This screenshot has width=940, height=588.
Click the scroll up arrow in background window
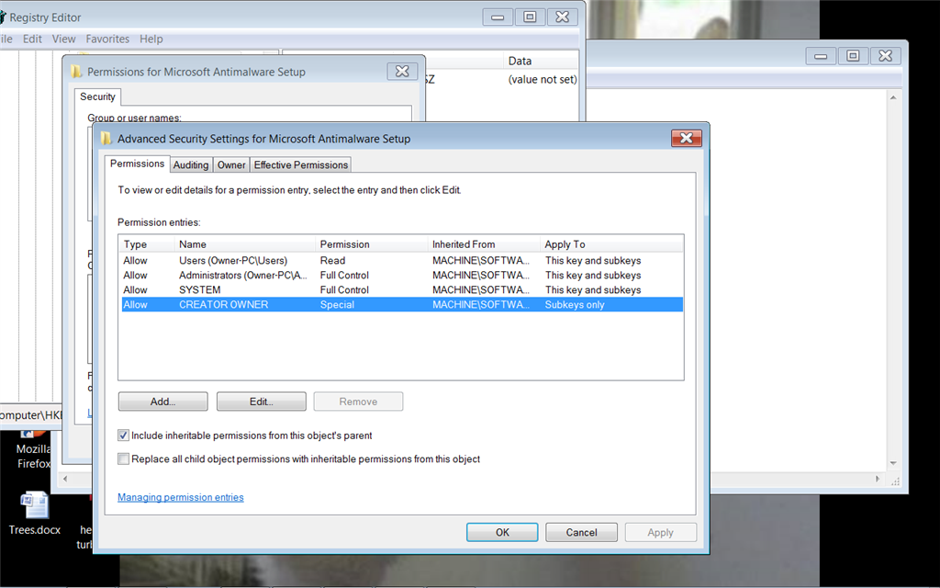pos(893,97)
